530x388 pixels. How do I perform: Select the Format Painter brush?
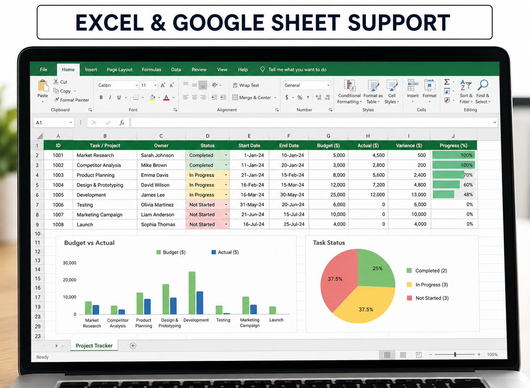56,100
